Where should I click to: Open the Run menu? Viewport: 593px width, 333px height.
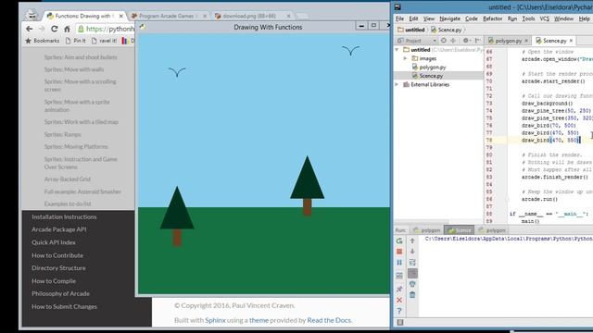coord(512,18)
